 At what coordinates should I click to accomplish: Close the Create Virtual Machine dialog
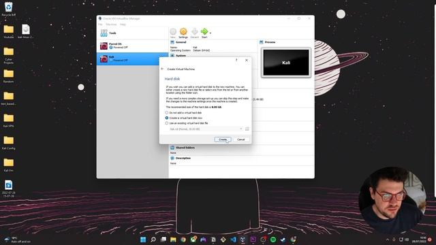[247, 60]
